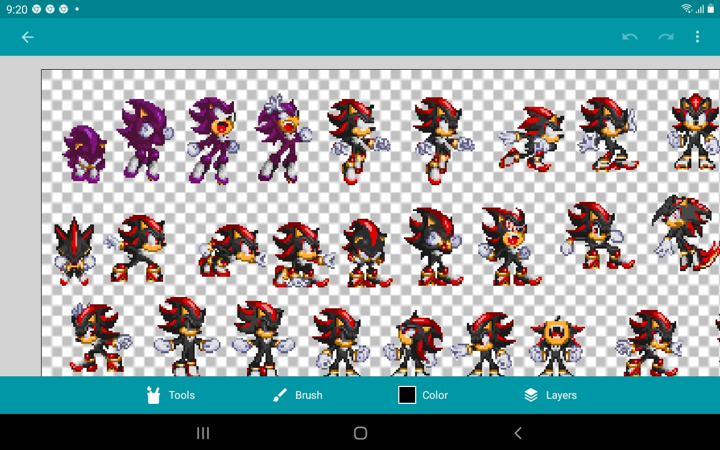Screen dimensions: 720x450
Task: Open the Tools menu
Action: pos(170,395)
